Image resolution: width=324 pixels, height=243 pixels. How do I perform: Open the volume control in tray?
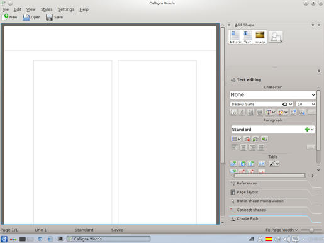point(286,239)
